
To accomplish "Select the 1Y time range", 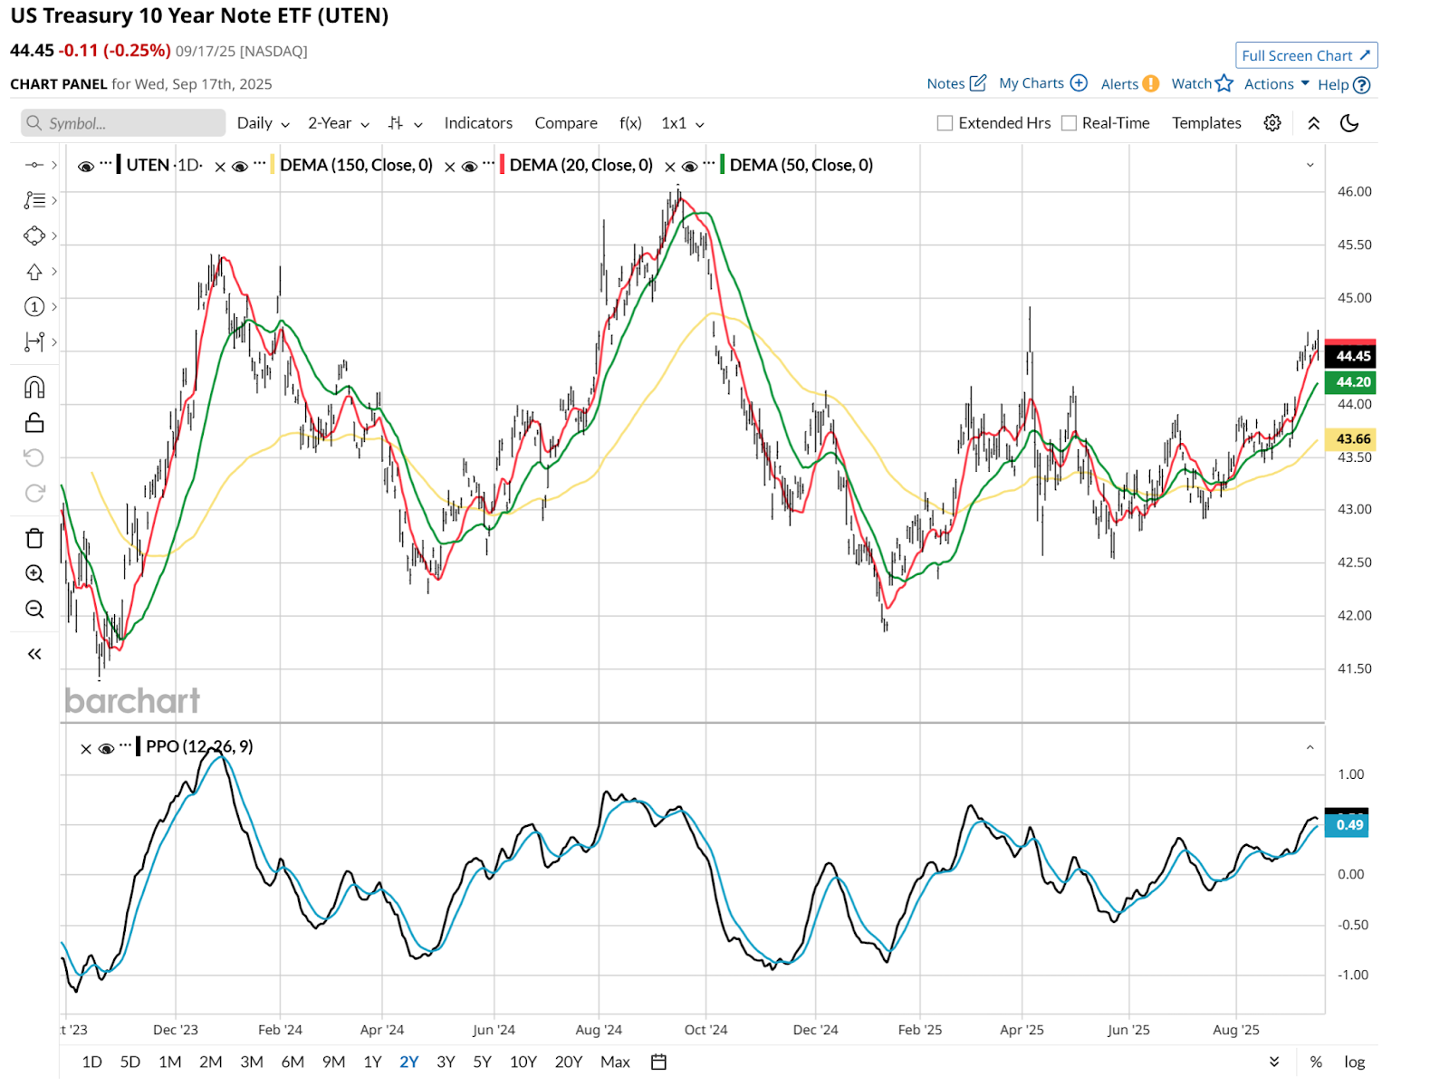I will [372, 1062].
